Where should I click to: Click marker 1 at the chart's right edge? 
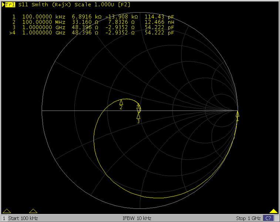tap(237, 114)
